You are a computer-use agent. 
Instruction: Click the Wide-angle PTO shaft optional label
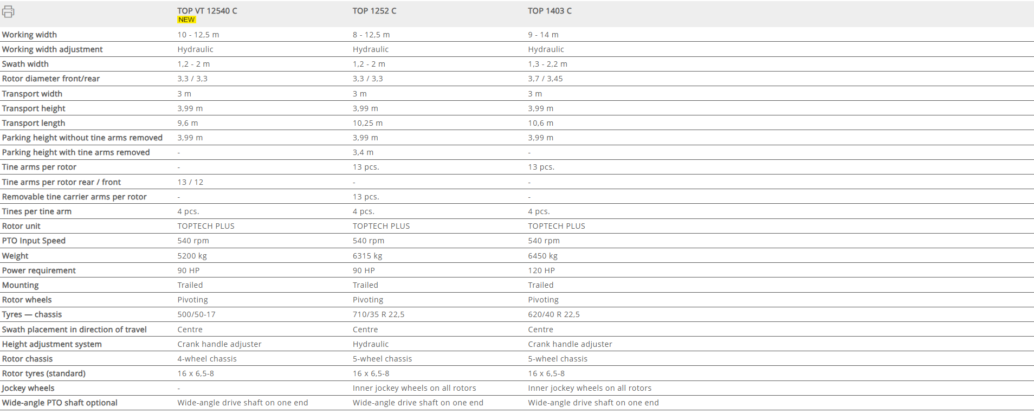pos(60,403)
